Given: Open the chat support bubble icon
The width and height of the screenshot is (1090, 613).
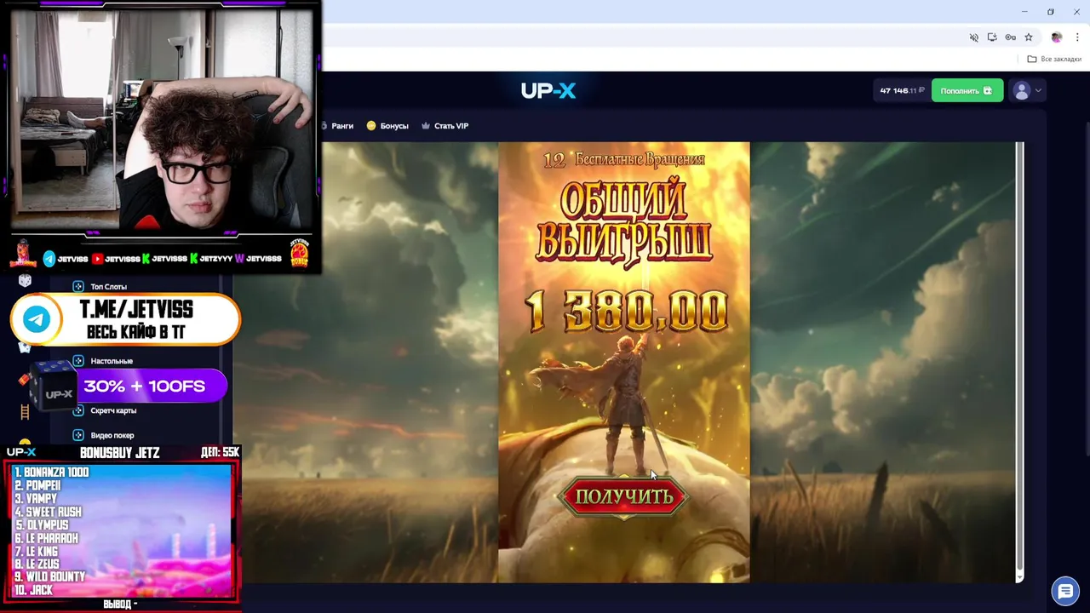Looking at the screenshot, I should pos(1065,590).
